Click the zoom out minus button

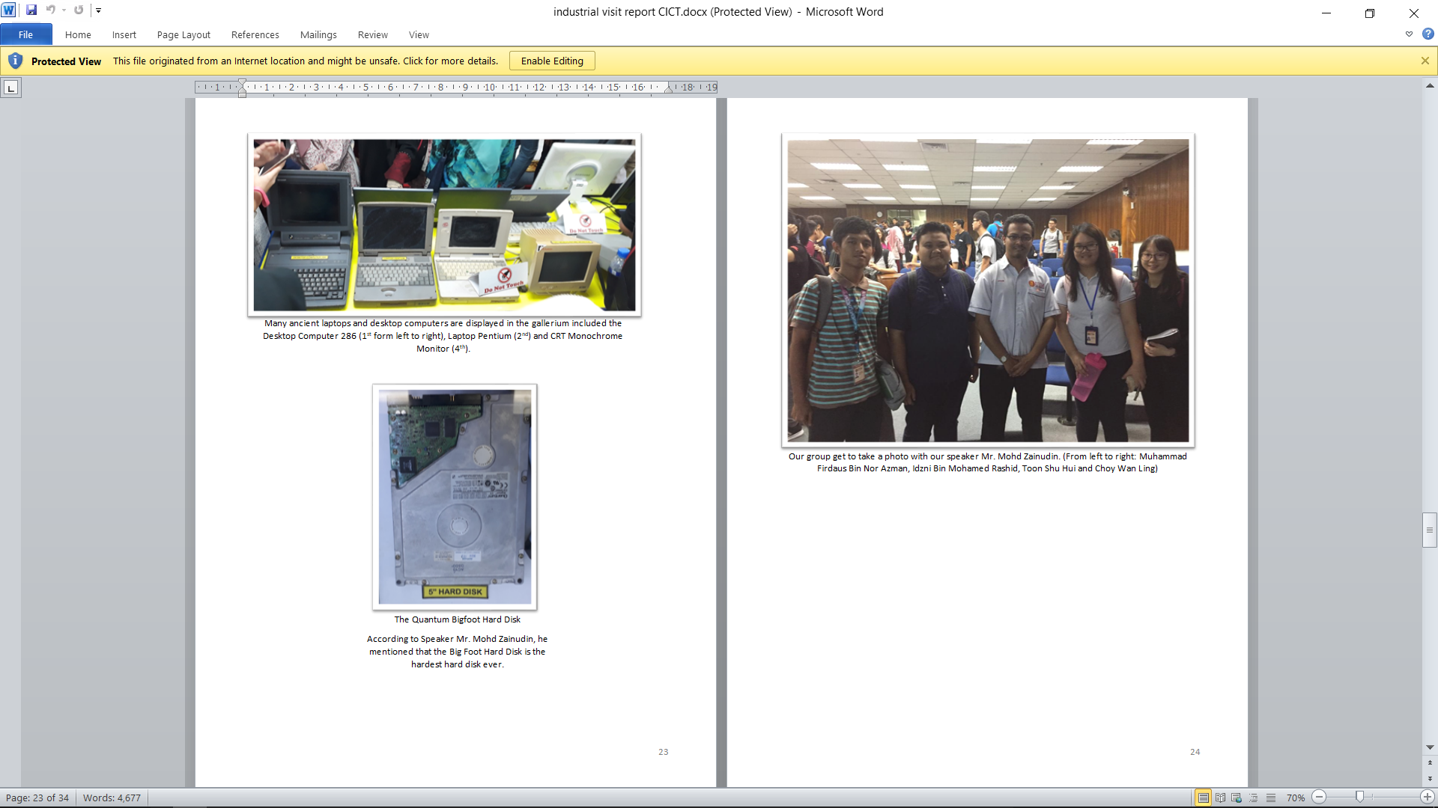pyautogui.click(x=1320, y=798)
